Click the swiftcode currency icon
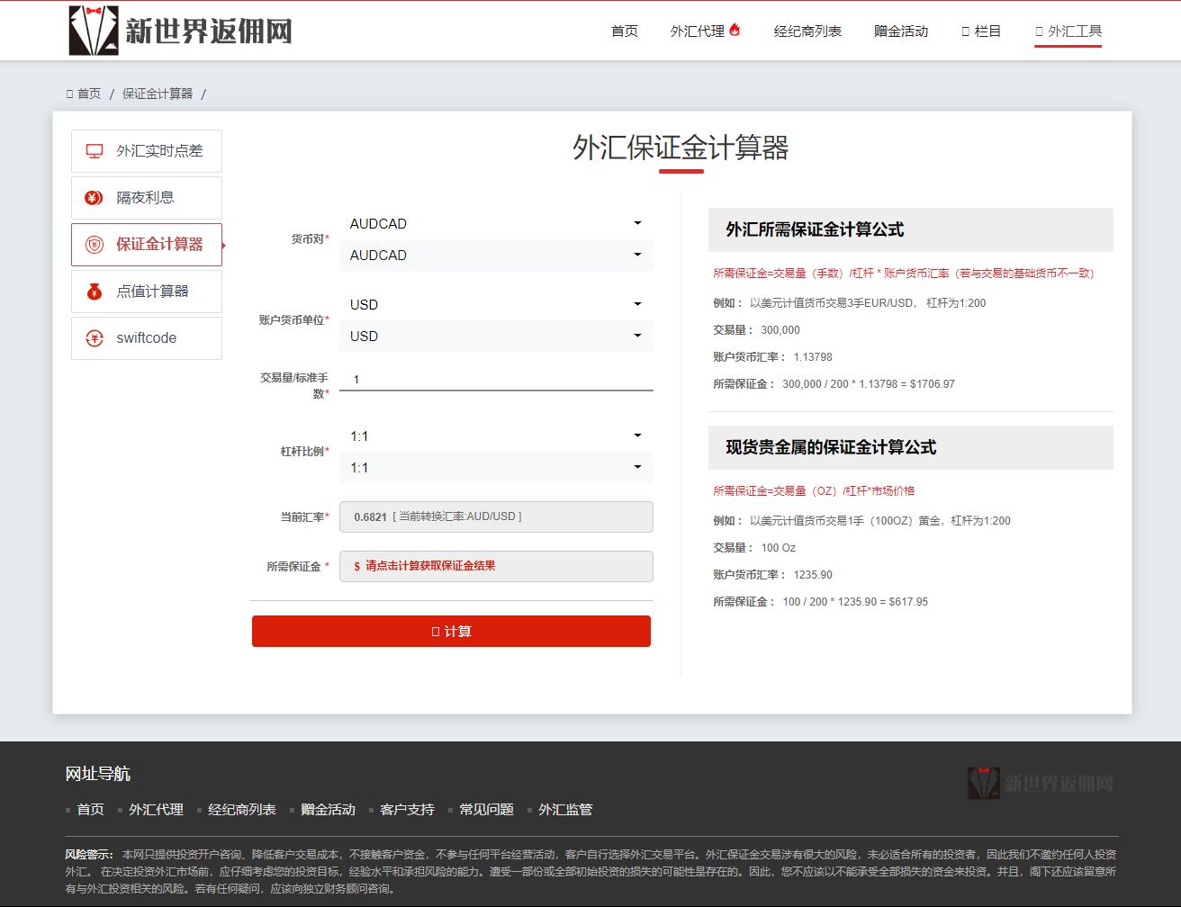 (93, 337)
